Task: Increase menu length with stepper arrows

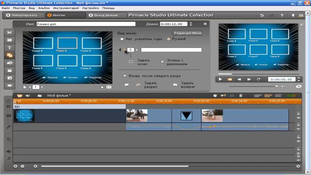Action: pyautogui.click(x=191, y=24)
